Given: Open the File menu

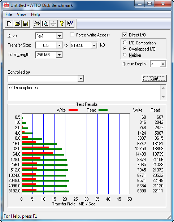Looking at the screenshot, I should [9, 14].
